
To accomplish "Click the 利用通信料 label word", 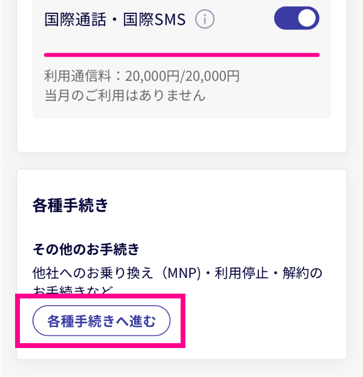I will tap(77, 76).
